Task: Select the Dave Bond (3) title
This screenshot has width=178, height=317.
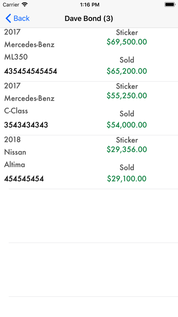Action: tap(89, 18)
